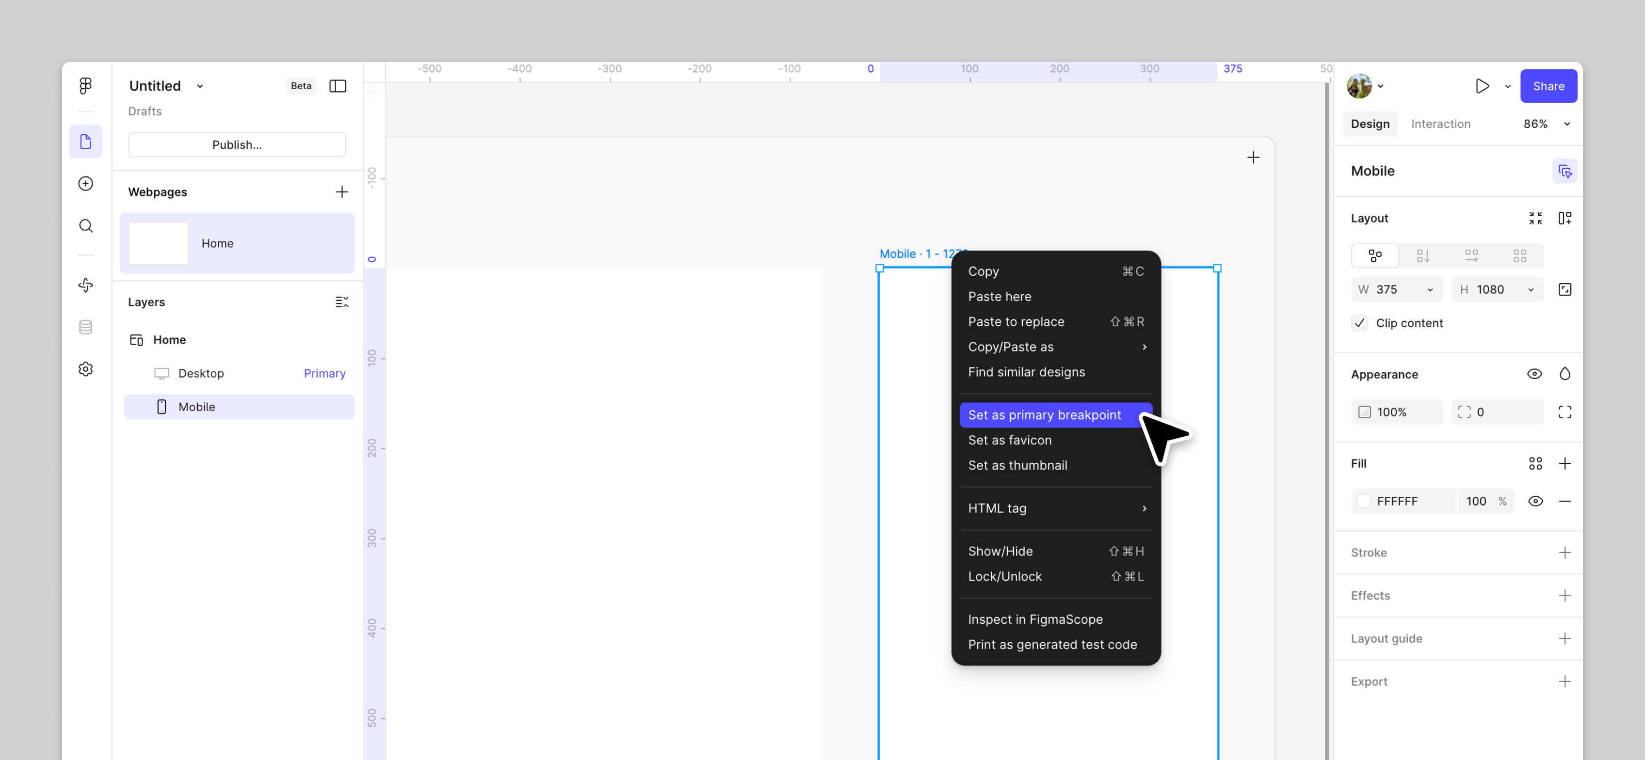Screen dimensions: 1645x760
Task: Click the play preview icon
Action: pyautogui.click(x=1482, y=86)
